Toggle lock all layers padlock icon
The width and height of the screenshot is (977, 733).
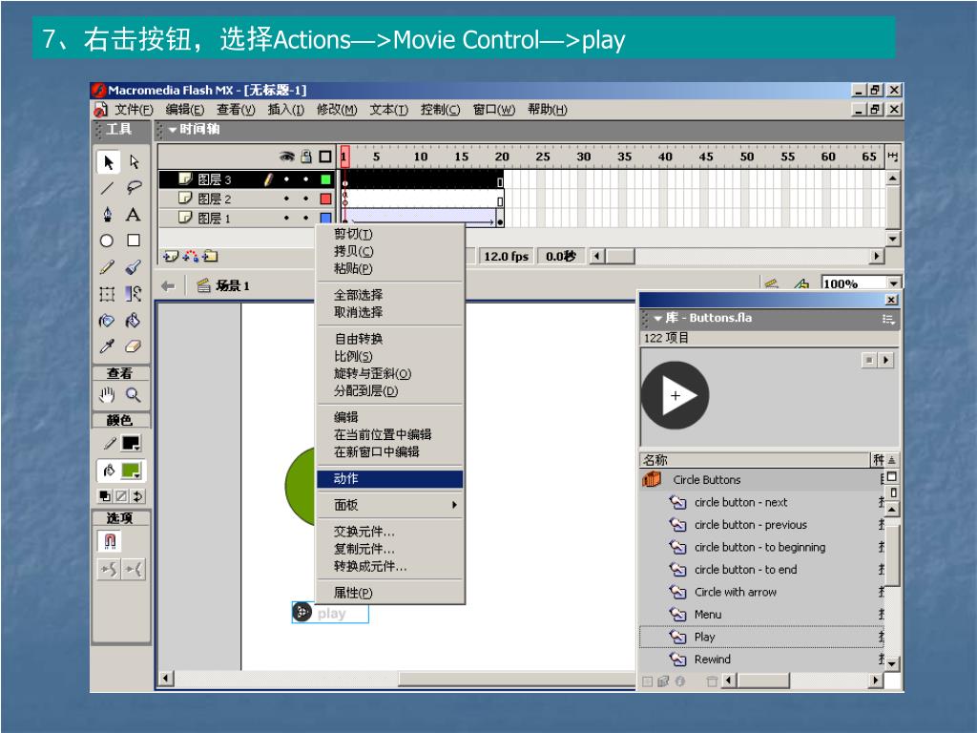306,156
